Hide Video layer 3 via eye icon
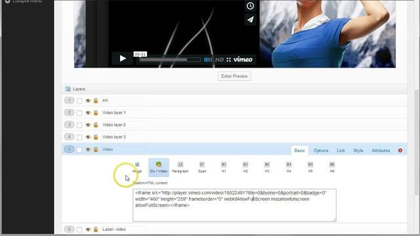The image size is (420, 236). [88, 137]
